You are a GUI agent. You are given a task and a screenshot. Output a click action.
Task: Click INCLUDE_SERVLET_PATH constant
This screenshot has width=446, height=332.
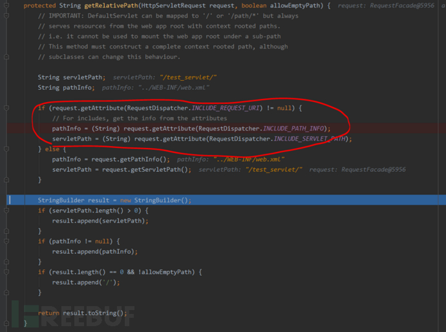click(310, 139)
